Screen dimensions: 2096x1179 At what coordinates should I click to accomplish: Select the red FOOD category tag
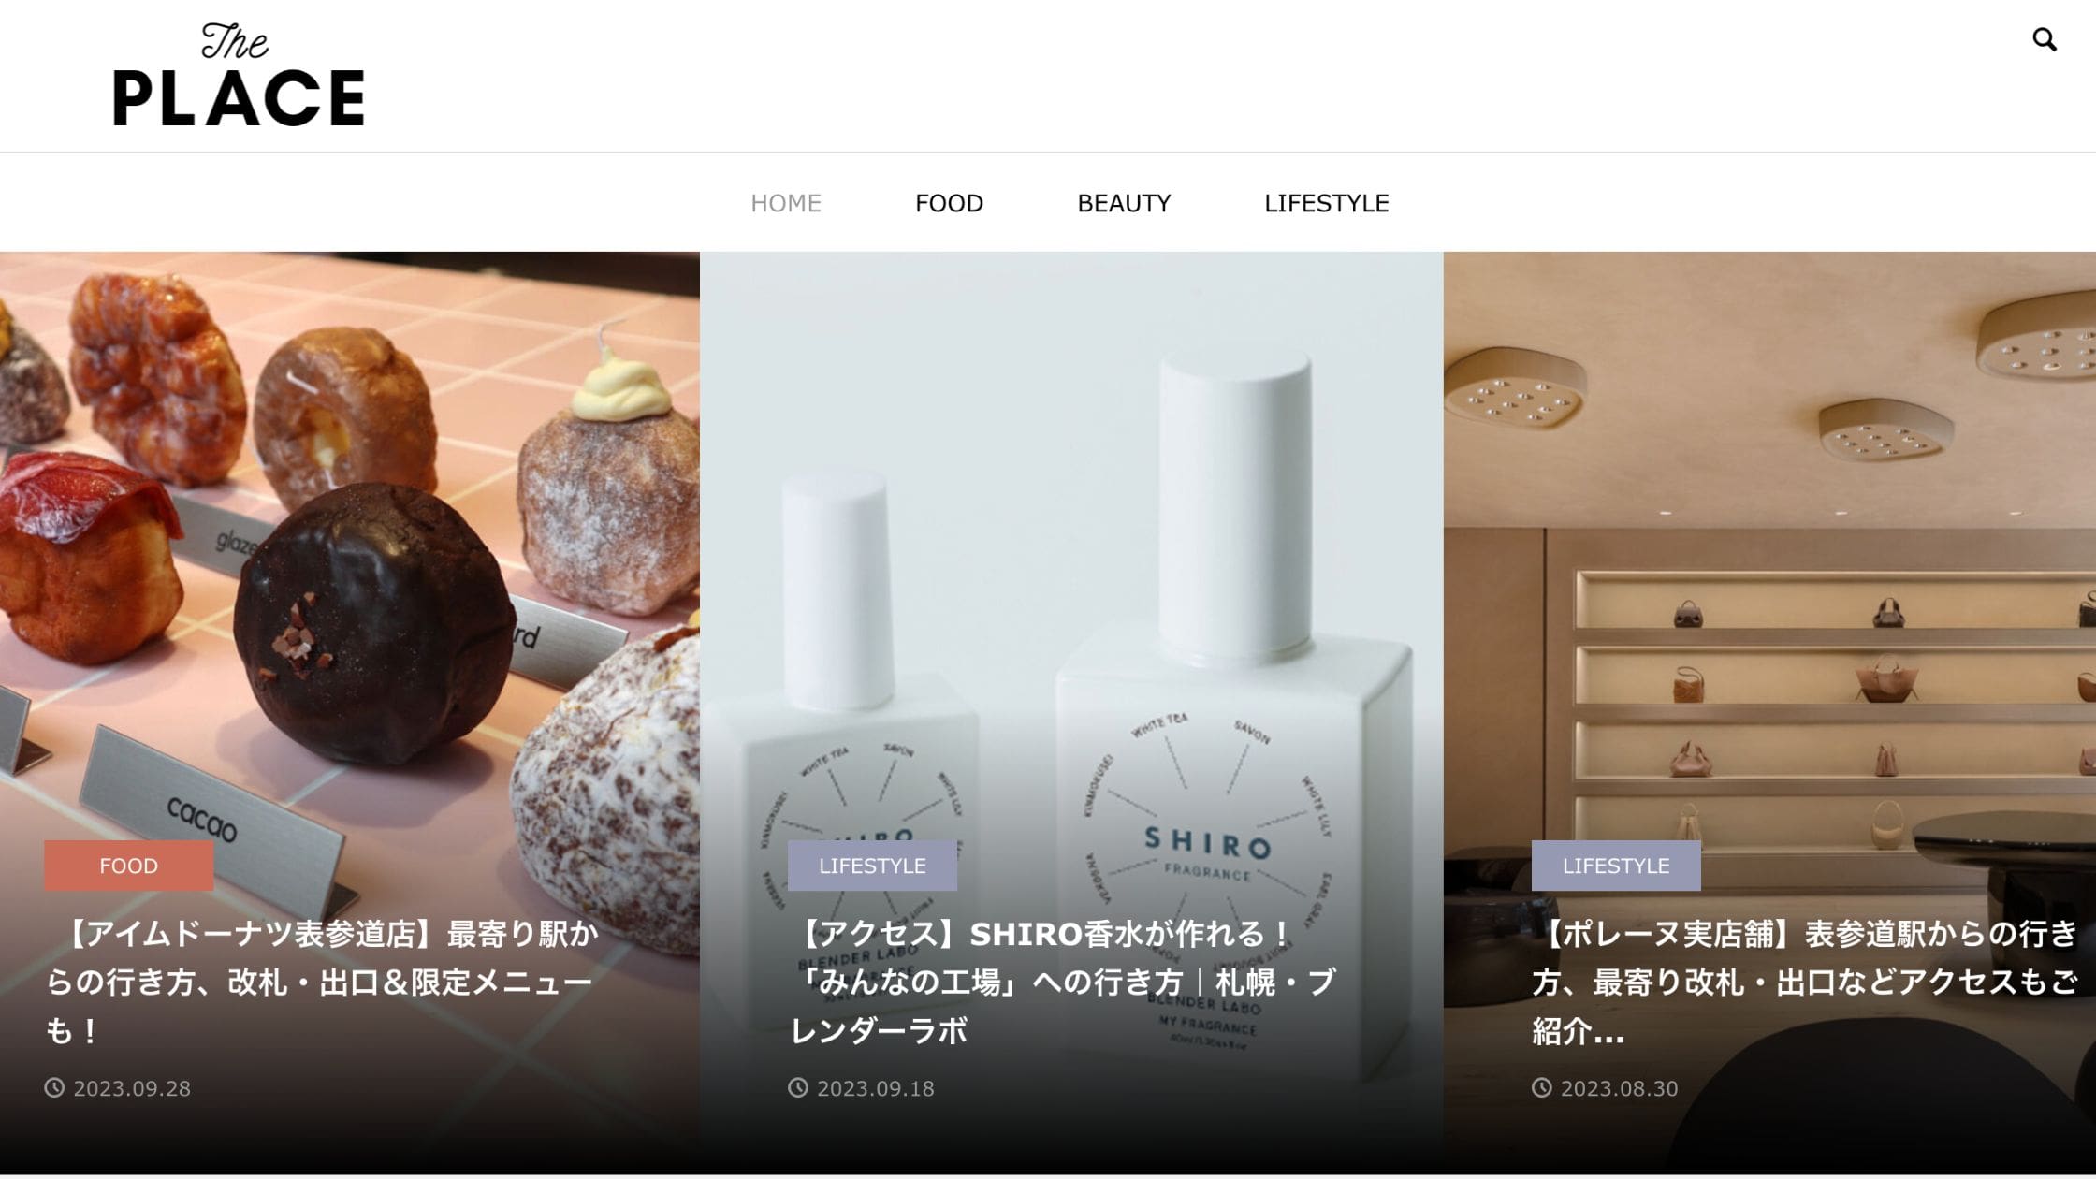129,866
